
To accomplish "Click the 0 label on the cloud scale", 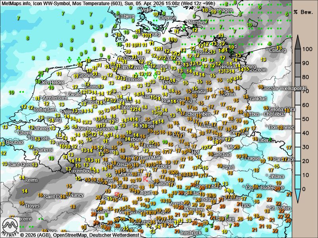I will [x=304, y=189].
